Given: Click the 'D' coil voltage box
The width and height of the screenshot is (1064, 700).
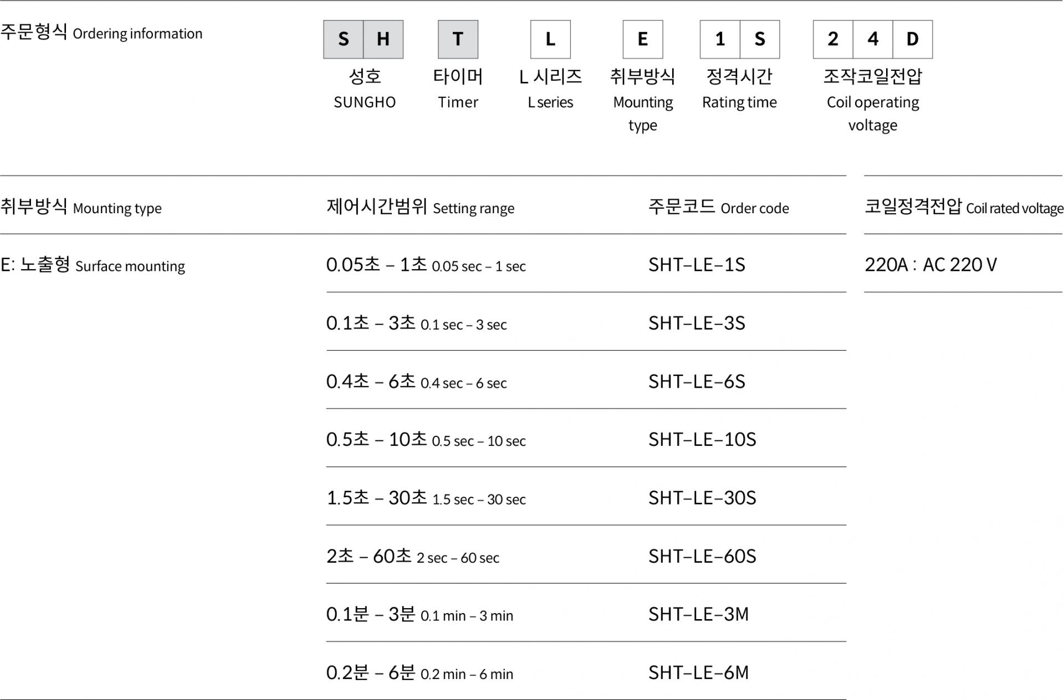Looking at the screenshot, I should point(913,39).
